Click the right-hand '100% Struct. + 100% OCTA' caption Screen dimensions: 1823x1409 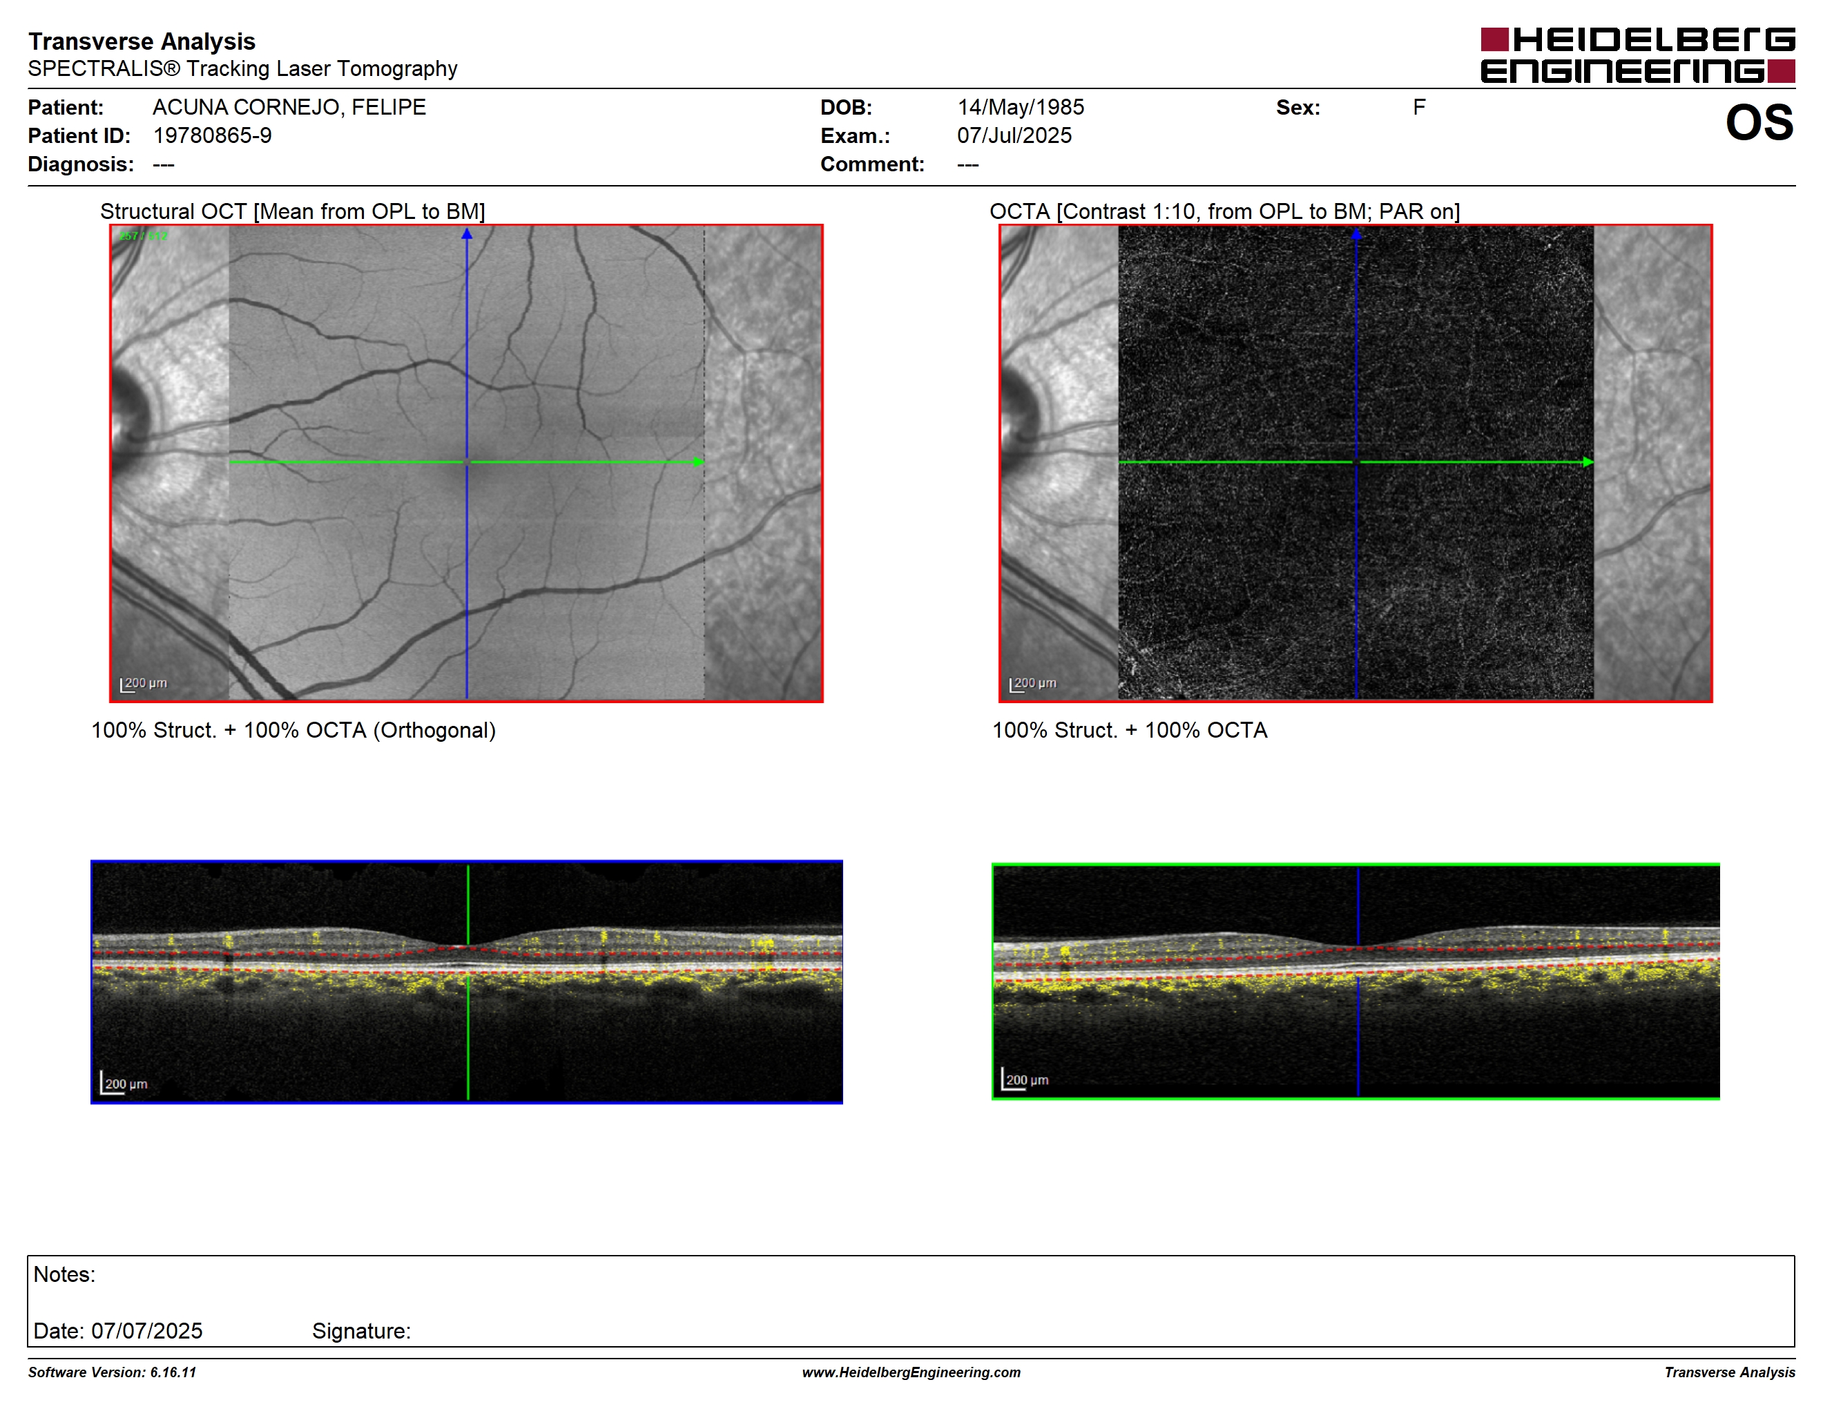tap(1129, 730)
